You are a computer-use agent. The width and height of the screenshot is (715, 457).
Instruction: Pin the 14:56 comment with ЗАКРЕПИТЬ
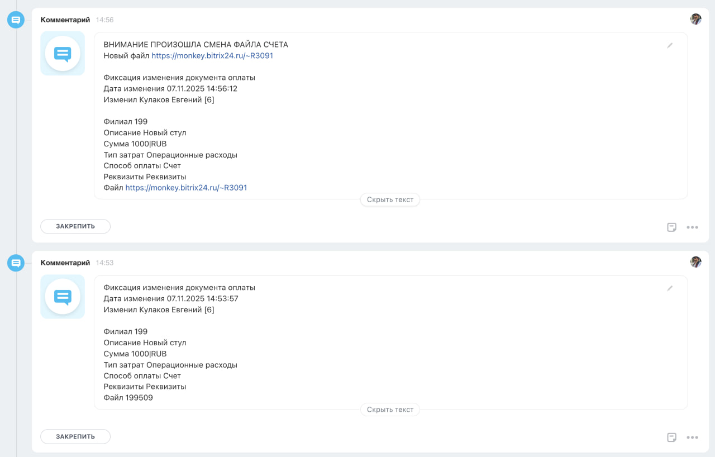pos(75,226)
